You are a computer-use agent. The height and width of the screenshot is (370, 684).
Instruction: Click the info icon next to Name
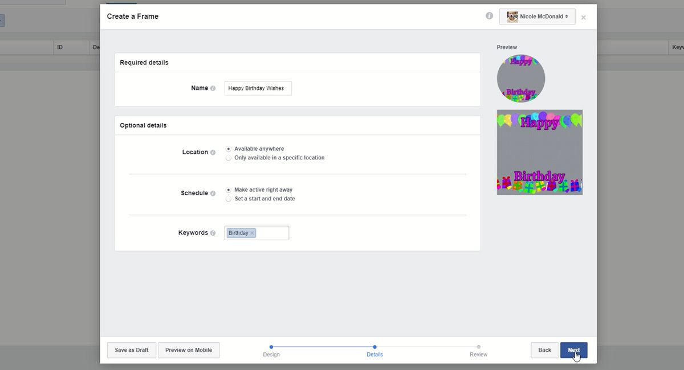[x=213, y=88]
